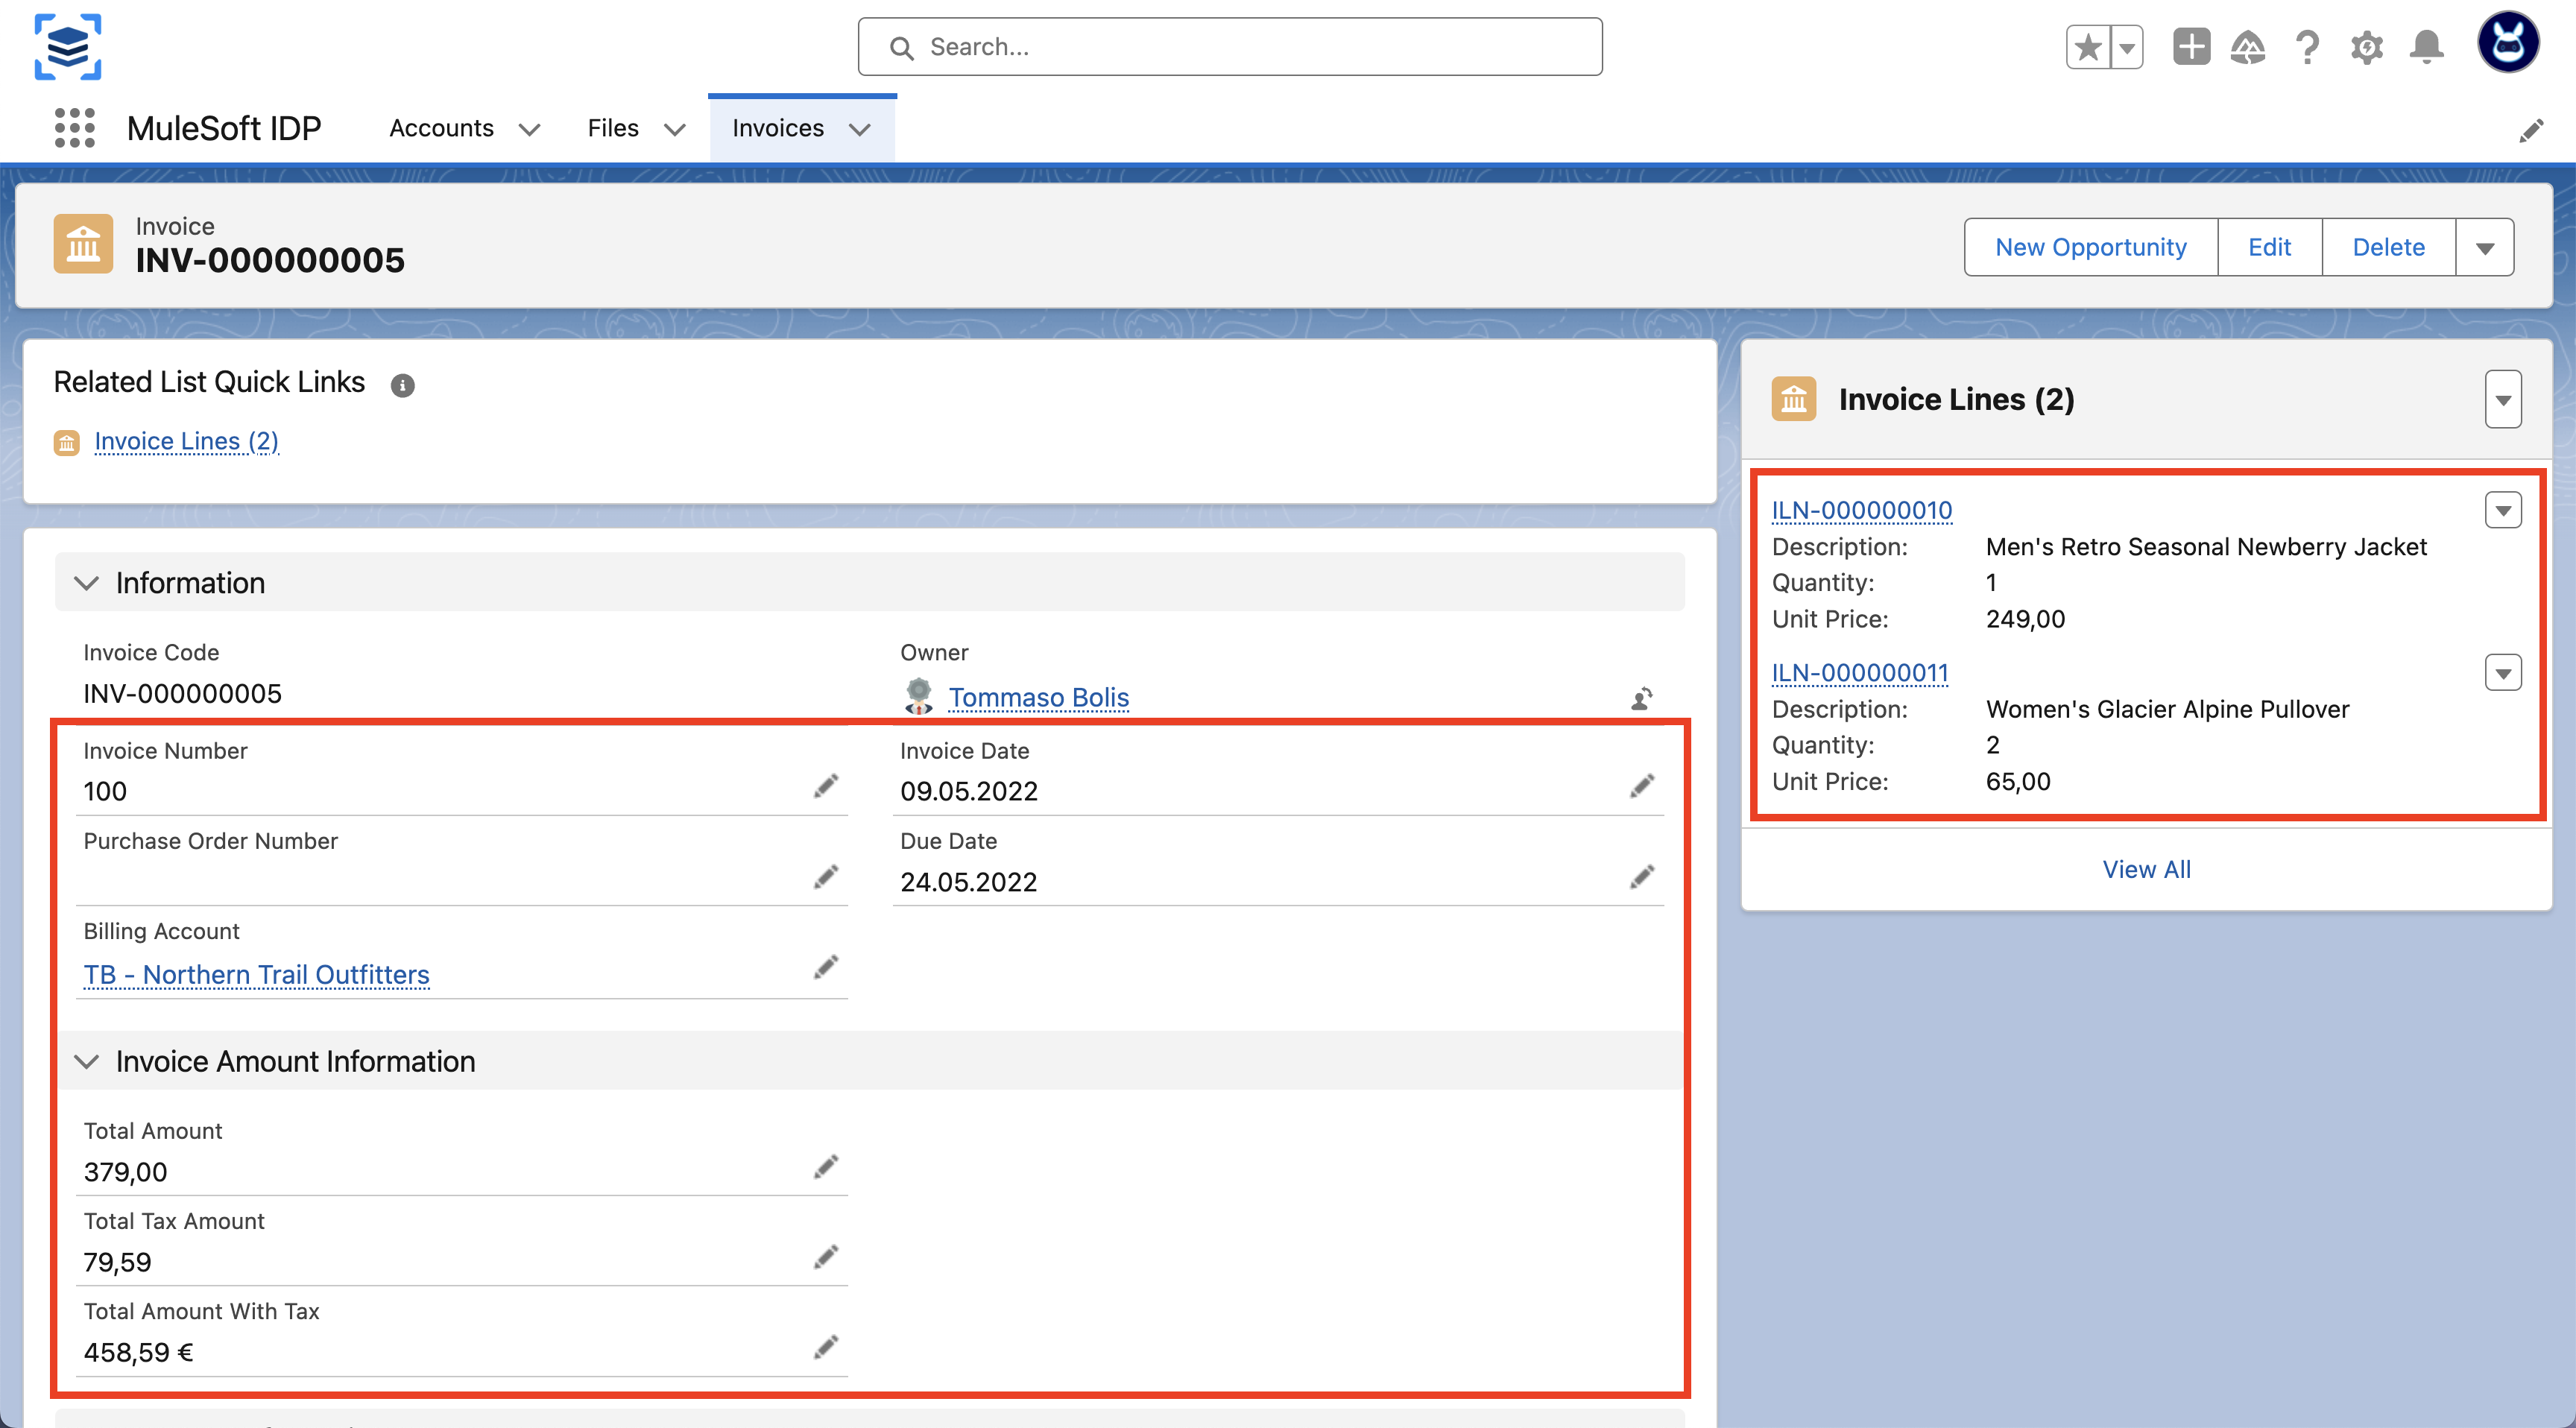Open ILN-000000010 row actions dropdown
The width and height of the screenshot is (2576, 1428).
coord(2503,510)
